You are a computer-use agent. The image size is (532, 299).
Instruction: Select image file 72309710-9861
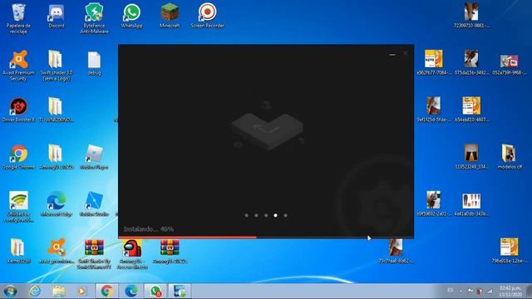point(471,16)
